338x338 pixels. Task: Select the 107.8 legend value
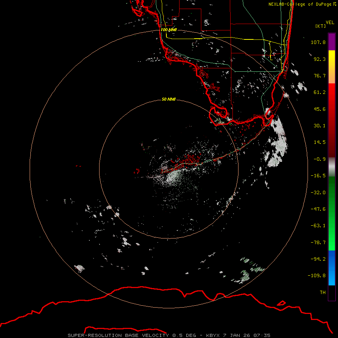318,42
